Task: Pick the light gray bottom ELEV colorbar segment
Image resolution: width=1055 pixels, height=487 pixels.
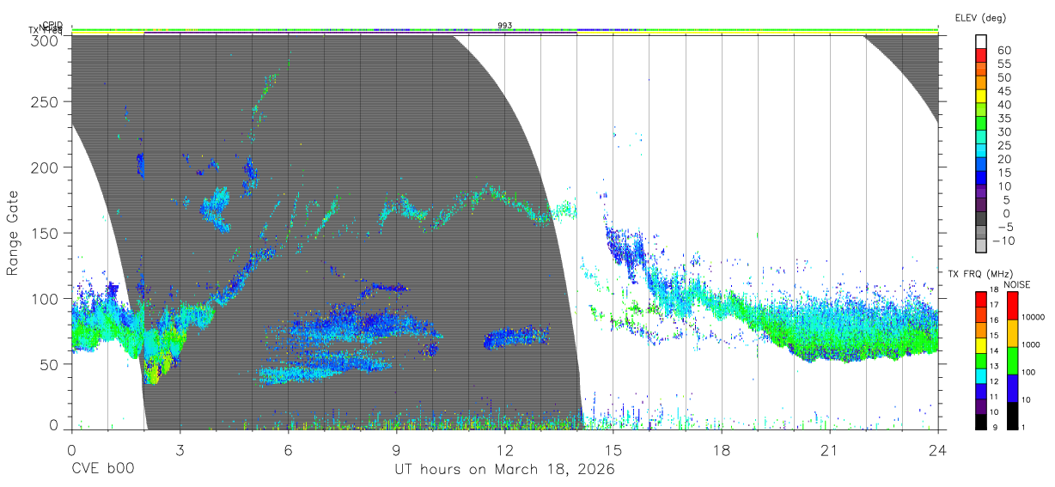Action: [981, 244]
